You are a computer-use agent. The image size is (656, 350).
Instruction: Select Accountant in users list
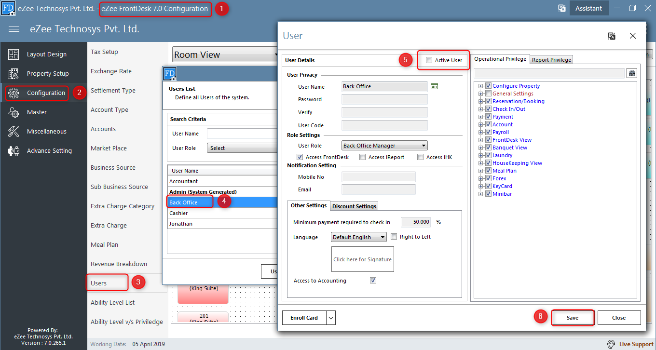(x=222, y=181)
